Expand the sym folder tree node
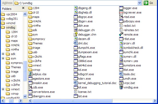Screen dimensions: 158x104 click(3, 58)
